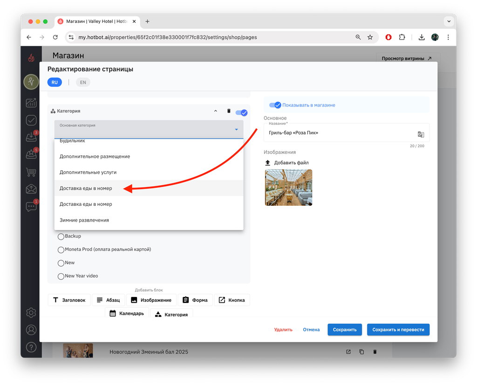The width and height of the screenshot is (477, 385).
Task: Open the red Opera-style extension icon
Action: click(x=388, y=37)
